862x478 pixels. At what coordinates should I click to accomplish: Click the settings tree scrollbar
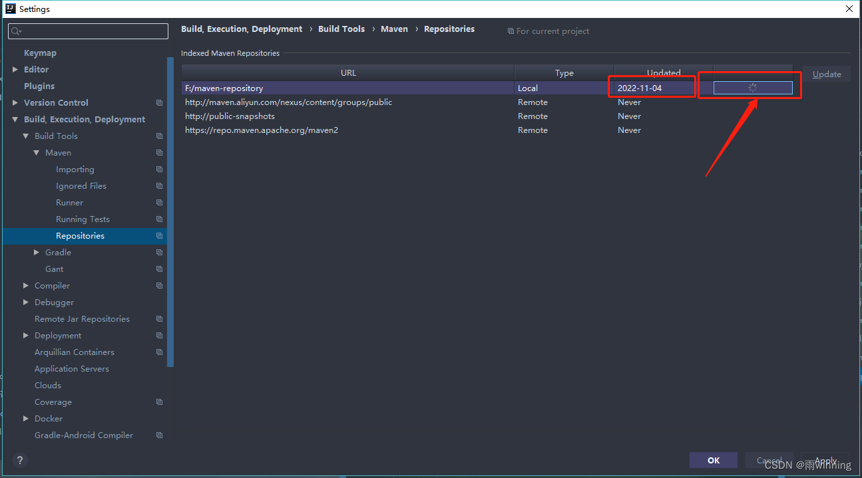click(171, 211)
